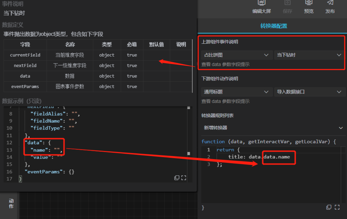Click the return statement on line 1
Image resolution: width=347 pixels, height=219 pixels.
[228, 150]
